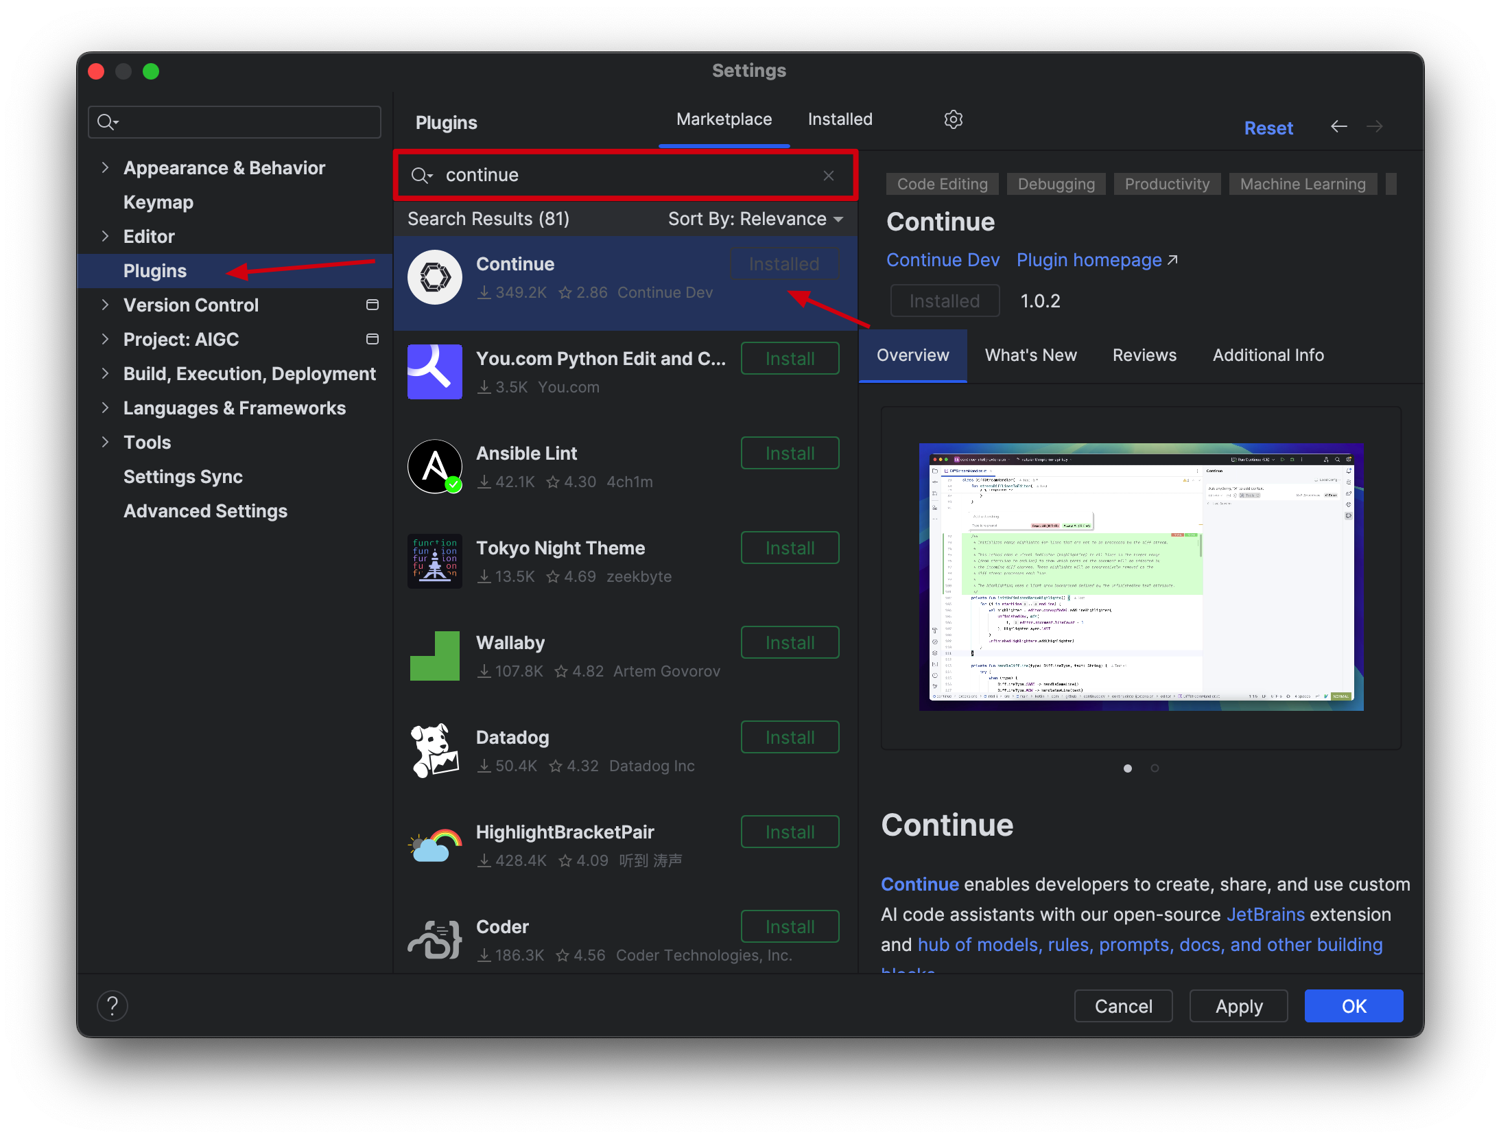Show second screenshot via carousel dot
Image resolution: width=1501 pixels, height=1139 pixels.
pyautogui.click(x=1155, y=768)
